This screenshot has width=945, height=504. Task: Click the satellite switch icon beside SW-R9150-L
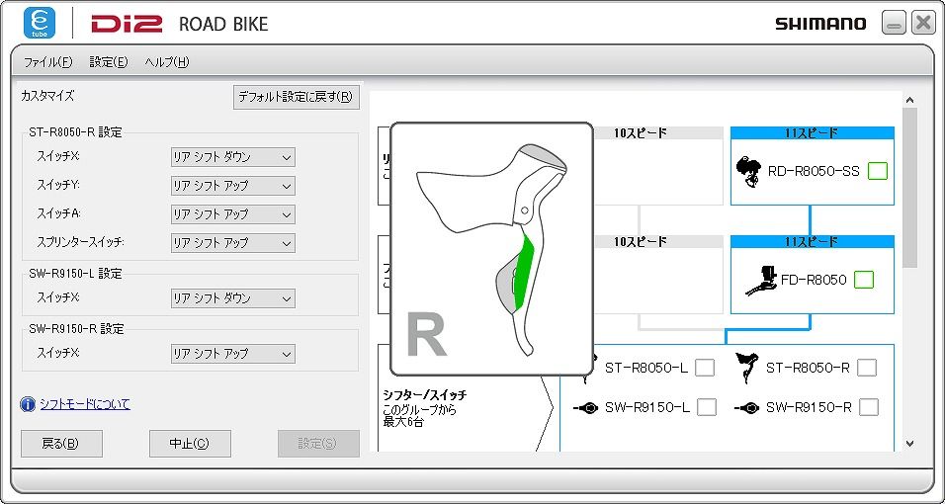point(585,408)
